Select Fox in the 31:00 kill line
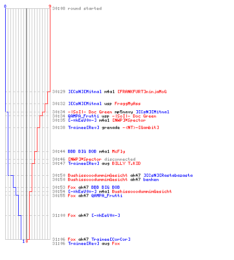 point(72,215)
